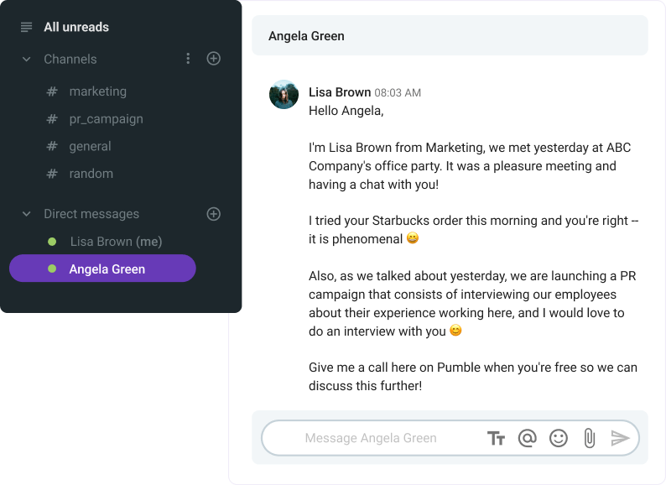Collapse the Channels section
666x485 pixels.
(27, 60)
